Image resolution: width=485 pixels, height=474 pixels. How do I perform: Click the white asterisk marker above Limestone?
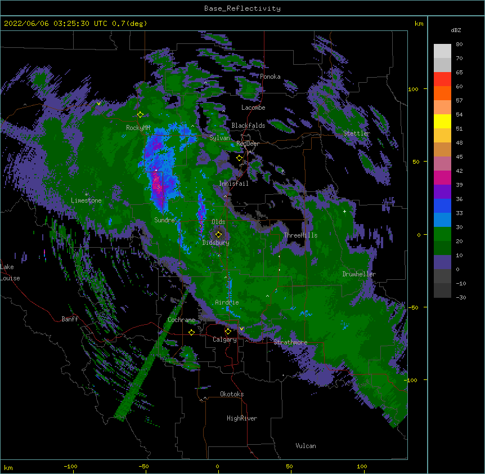point(86,194)
